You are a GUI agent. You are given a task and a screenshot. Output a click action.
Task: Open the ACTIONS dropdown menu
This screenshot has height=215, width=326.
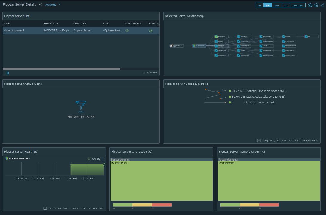tap(52, 4)
